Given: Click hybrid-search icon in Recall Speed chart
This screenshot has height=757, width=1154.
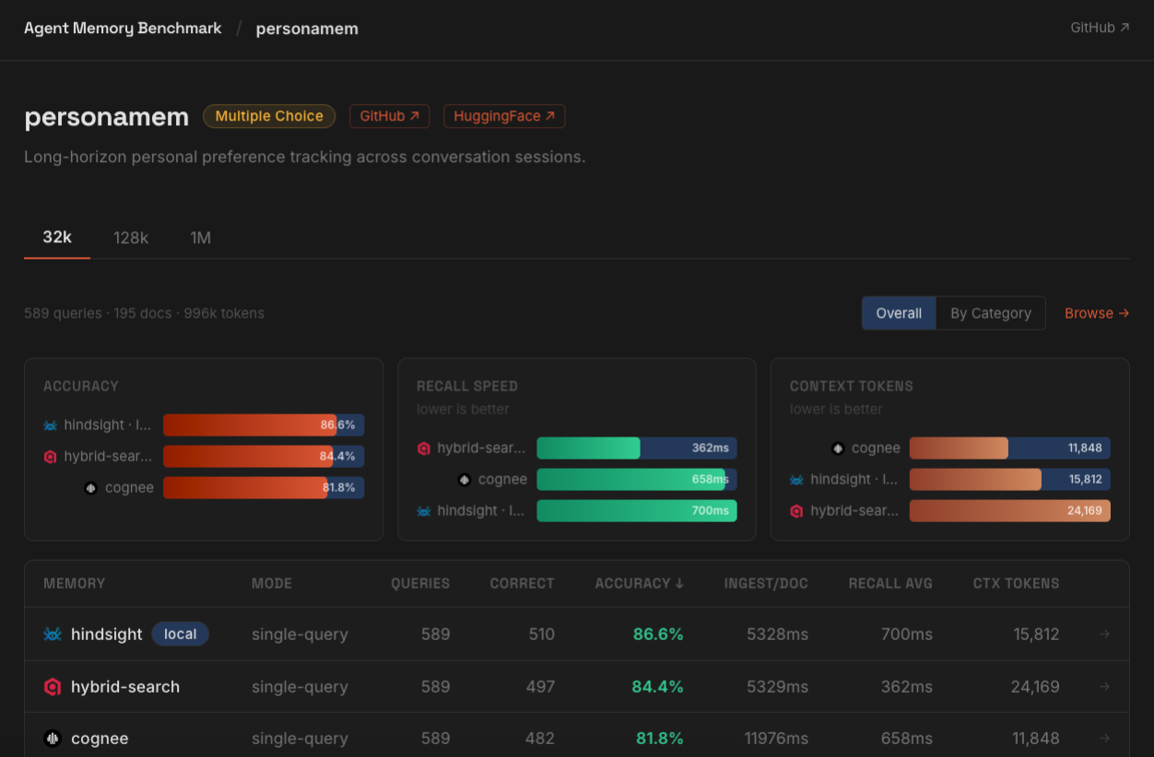Looking at the screenshot, I should pos(424,448).
